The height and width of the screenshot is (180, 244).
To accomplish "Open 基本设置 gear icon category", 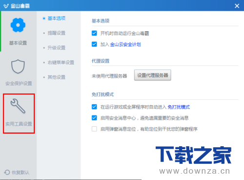I will tap(18, 25).
